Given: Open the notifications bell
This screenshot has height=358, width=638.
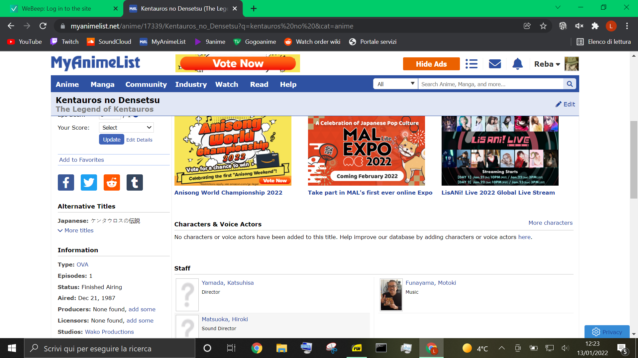Looking at the screenshot, I should 517,64.
